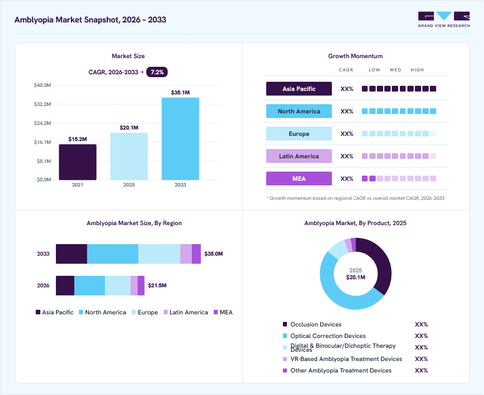The width and height of the screenshot is (484, 395).
Task: Click the MEA segment of 2033 bar
Action: click(x=196, y=254)
